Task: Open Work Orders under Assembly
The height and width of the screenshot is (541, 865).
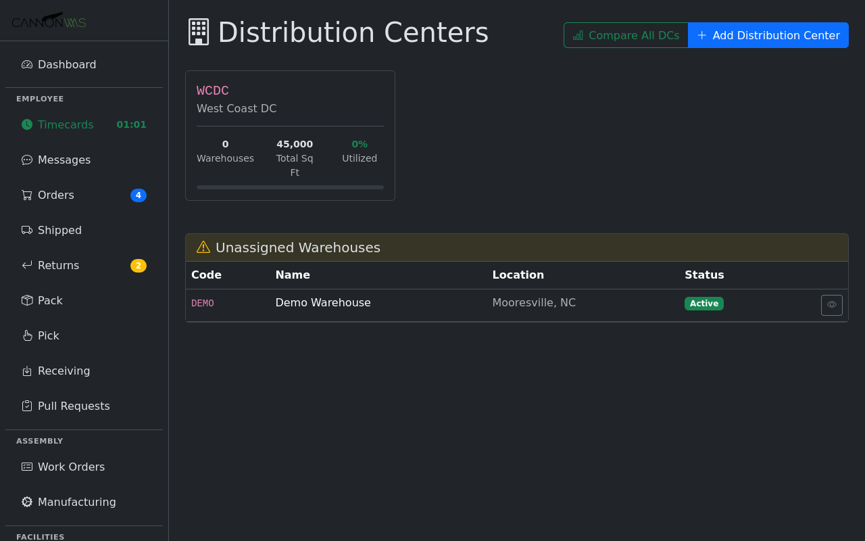Action: 71,467
